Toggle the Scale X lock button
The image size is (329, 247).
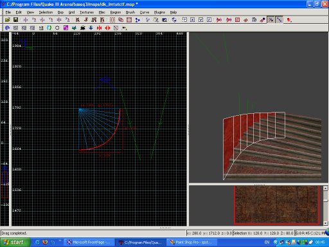tap(192, 20)
